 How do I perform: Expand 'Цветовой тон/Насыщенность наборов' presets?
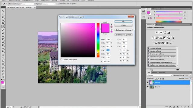(149, 57)
